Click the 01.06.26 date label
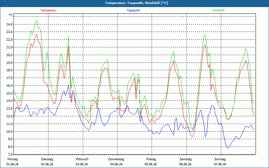The image size is (269, 168). (x=12, y=164)
